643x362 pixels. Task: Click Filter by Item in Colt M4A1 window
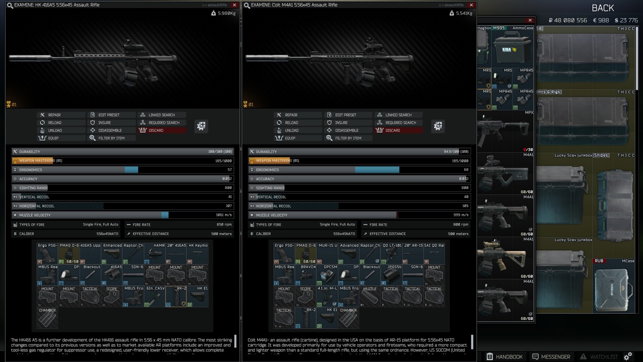[x=348, y=138]
